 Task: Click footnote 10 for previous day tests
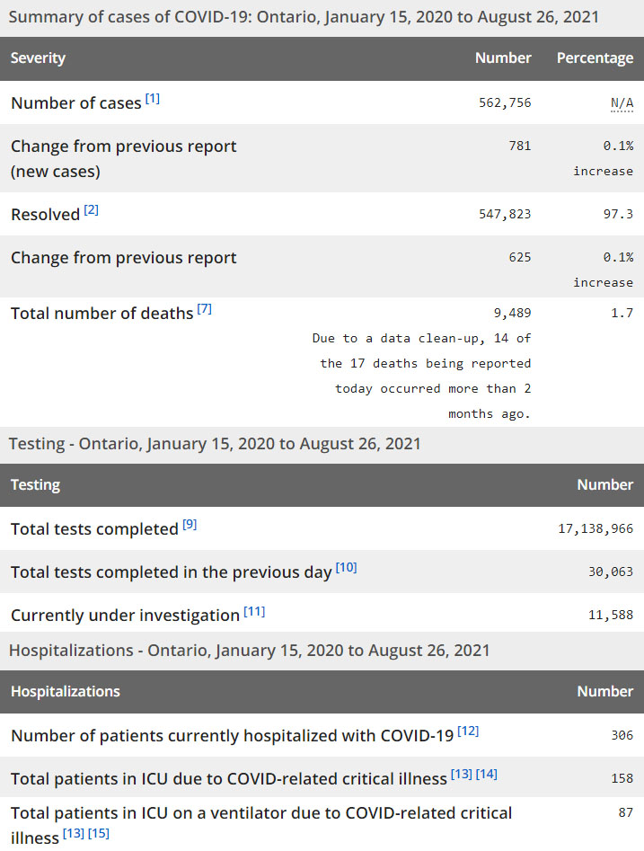pyautogui.click(x=346, y=567)
